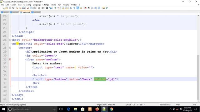Click 'Enter the number:' text on line 32
200x112 pixels.
47,63
